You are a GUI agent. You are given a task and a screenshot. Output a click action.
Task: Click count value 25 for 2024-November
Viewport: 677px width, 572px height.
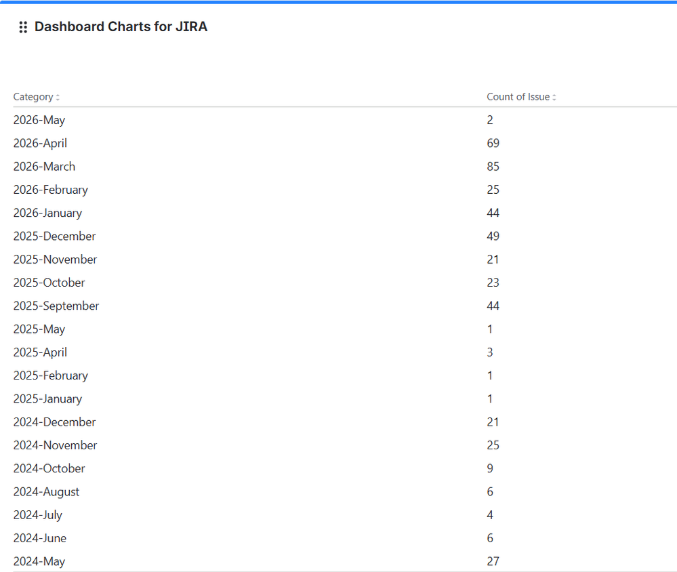tap(493, 445)
